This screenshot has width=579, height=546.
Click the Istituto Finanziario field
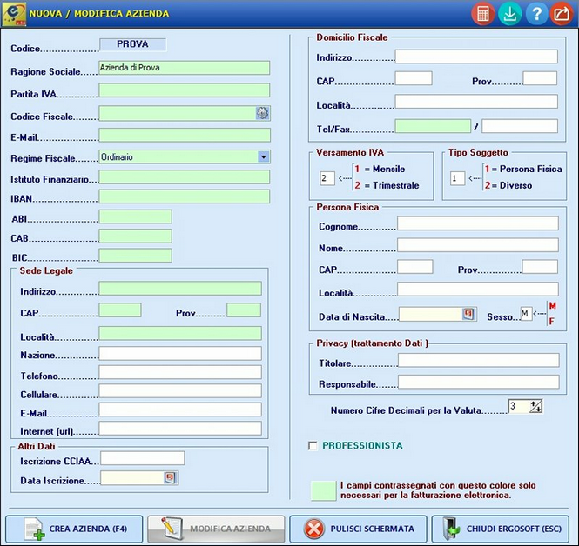185,177
